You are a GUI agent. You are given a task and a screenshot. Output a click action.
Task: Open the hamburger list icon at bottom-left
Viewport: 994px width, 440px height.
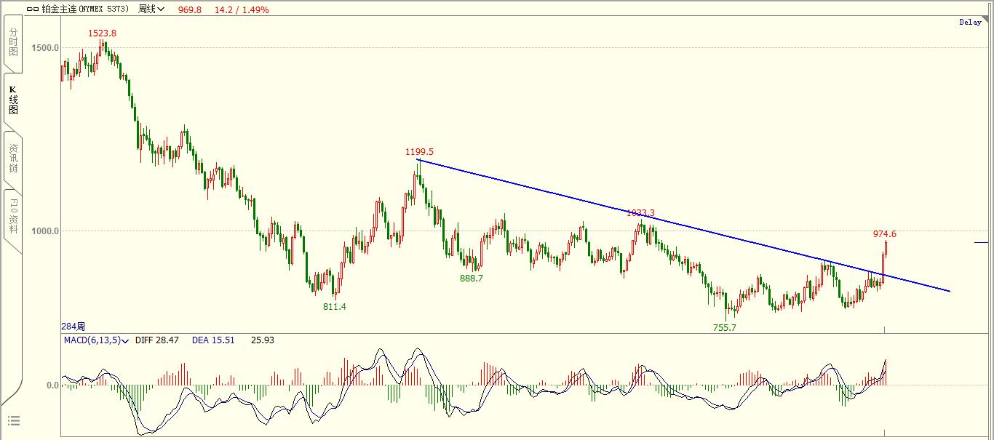tap(13, 421)
